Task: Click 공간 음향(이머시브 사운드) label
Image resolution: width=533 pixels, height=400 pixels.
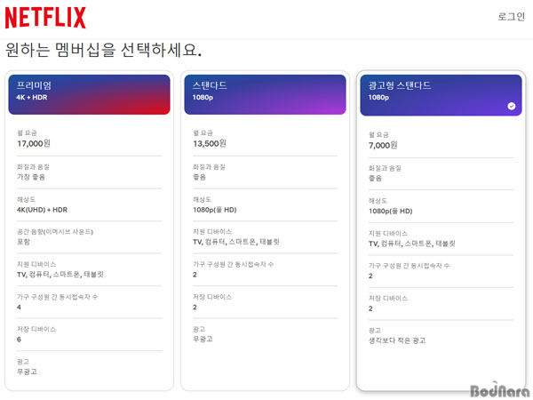Action: pos(55,232)
